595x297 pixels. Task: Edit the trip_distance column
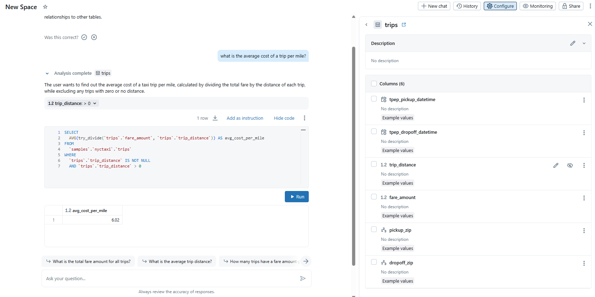point(556,165)
